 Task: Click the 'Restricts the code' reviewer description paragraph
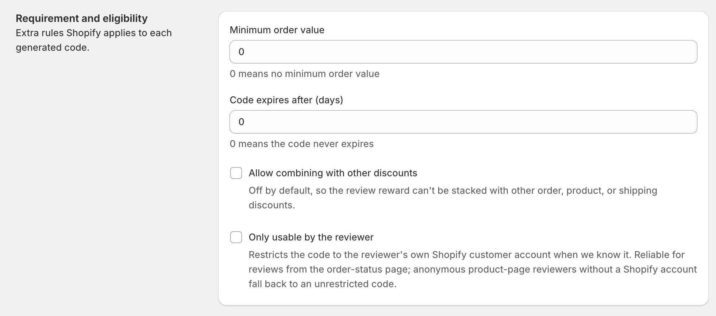tap(473, 269)
